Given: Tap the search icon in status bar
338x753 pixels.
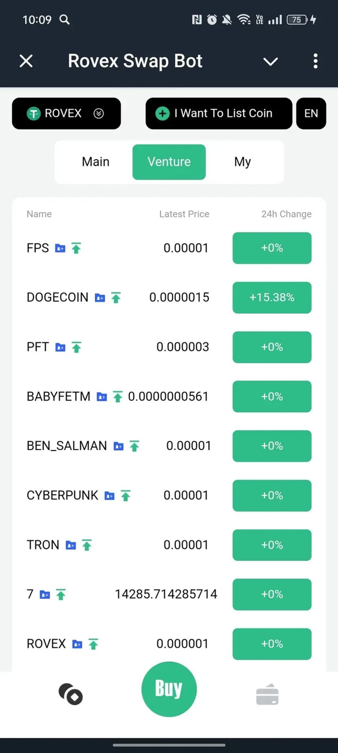Looking at the screenshot, I should point(64,20).
